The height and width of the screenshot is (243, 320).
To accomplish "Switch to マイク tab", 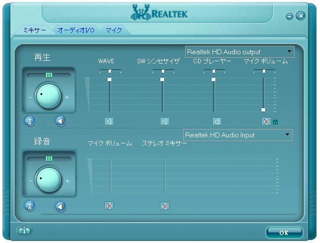I will (x=114, y=30).
